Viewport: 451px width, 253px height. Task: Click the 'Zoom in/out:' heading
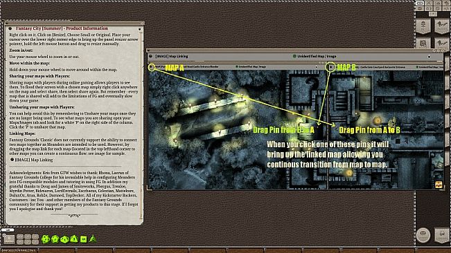(x=21, y=50)
